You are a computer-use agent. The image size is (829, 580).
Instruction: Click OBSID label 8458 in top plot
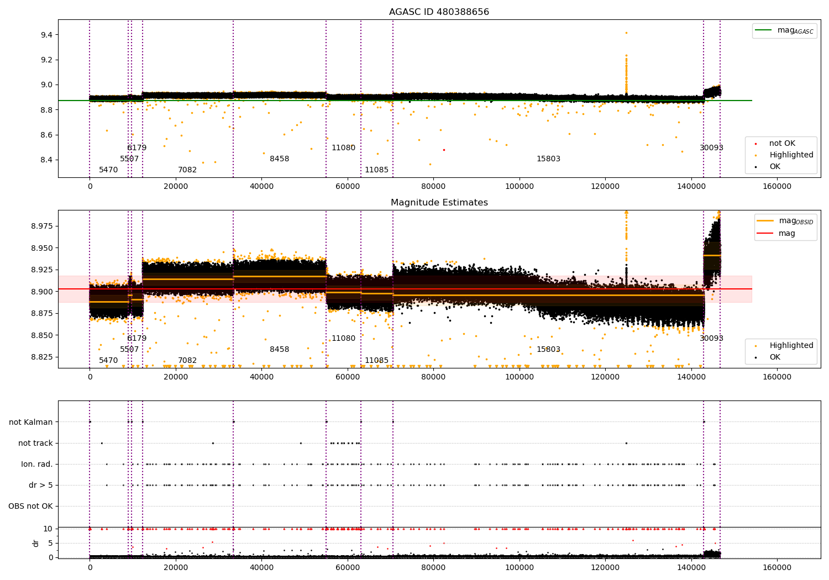[x=279, y=159]
